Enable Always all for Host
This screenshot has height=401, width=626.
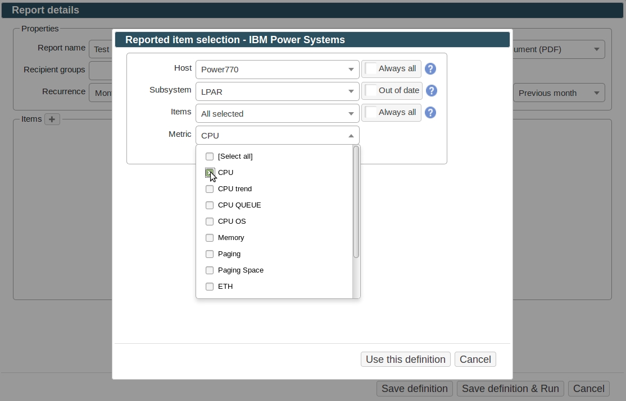pyautogui.click(x=371, y=68)
